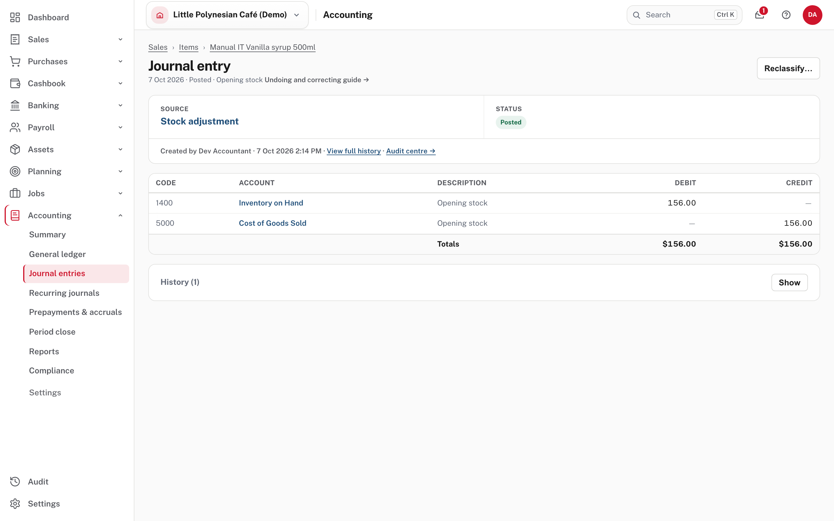Click the Search input field
The image size is (834, 521).
684,15
